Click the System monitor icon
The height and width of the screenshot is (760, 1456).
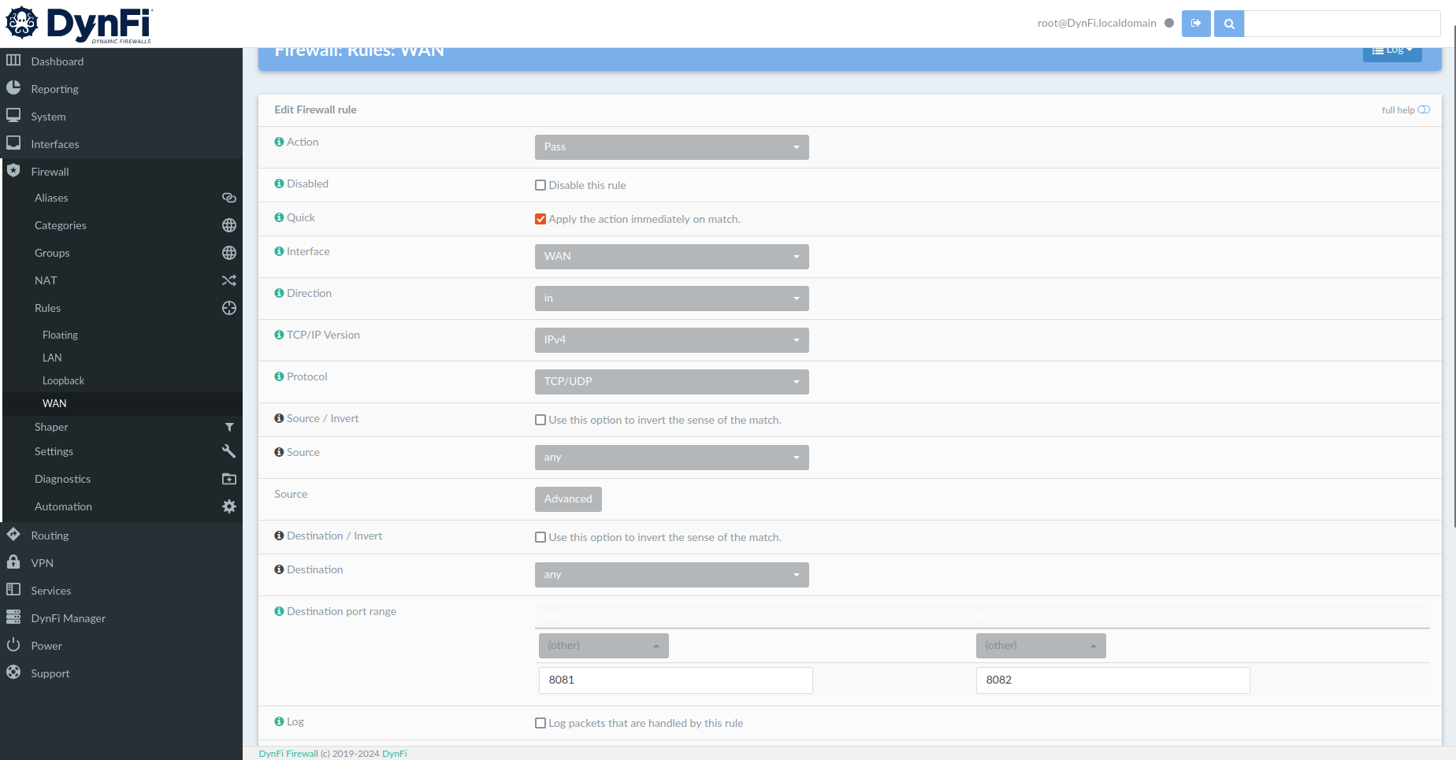pos(13,116)
